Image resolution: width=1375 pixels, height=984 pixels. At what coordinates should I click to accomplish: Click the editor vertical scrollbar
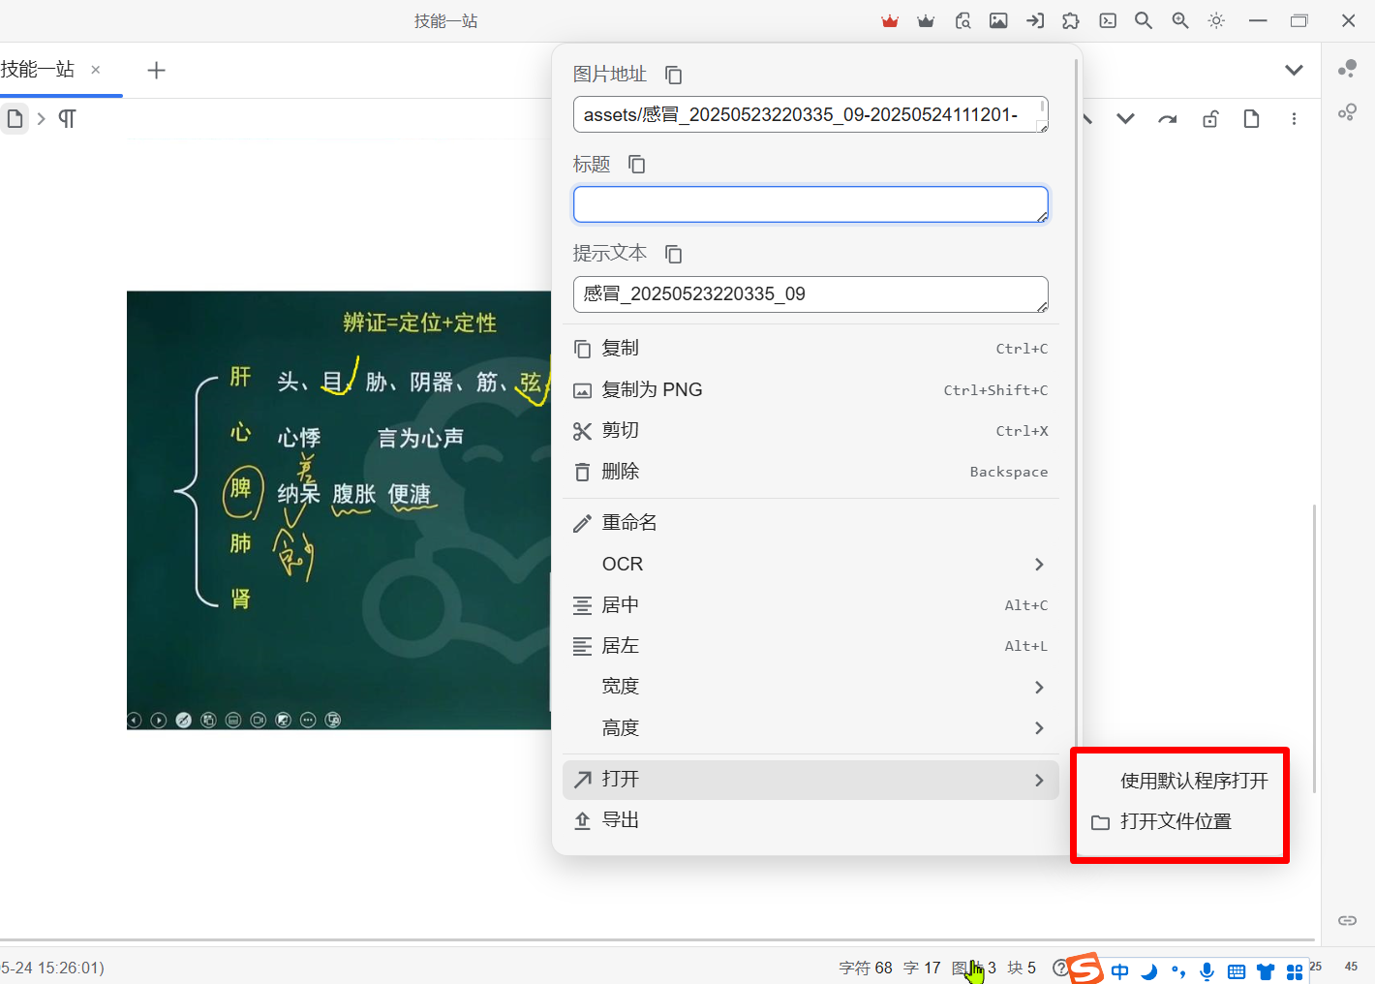coord(1314,647)
